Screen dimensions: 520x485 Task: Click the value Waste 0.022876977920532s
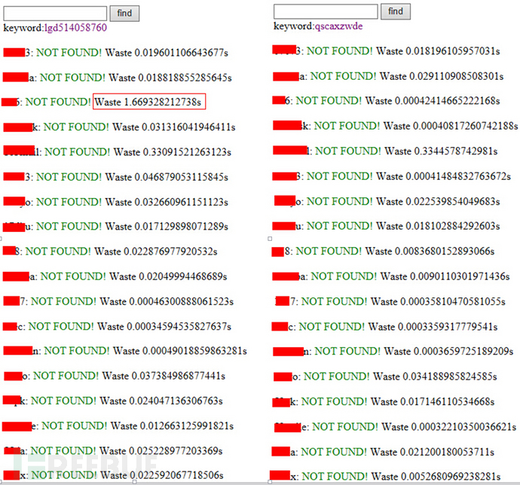(x=156, y=252)
